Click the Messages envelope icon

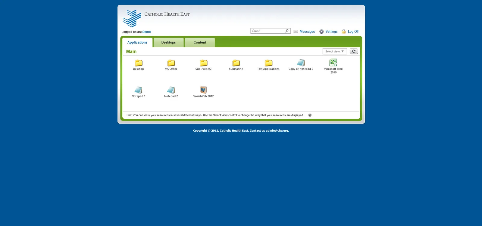296,32
